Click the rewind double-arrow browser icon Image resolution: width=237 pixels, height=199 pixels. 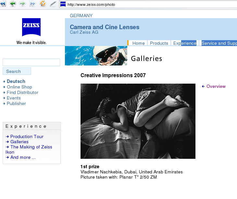point(3,4)
